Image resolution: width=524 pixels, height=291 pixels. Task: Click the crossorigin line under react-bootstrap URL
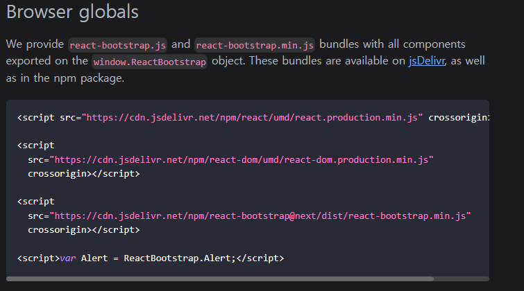83,230
